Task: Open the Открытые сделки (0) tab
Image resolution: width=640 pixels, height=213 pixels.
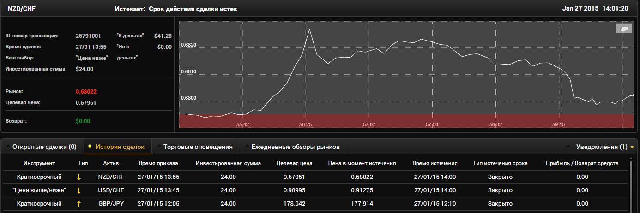Action: tap(44, 147)
